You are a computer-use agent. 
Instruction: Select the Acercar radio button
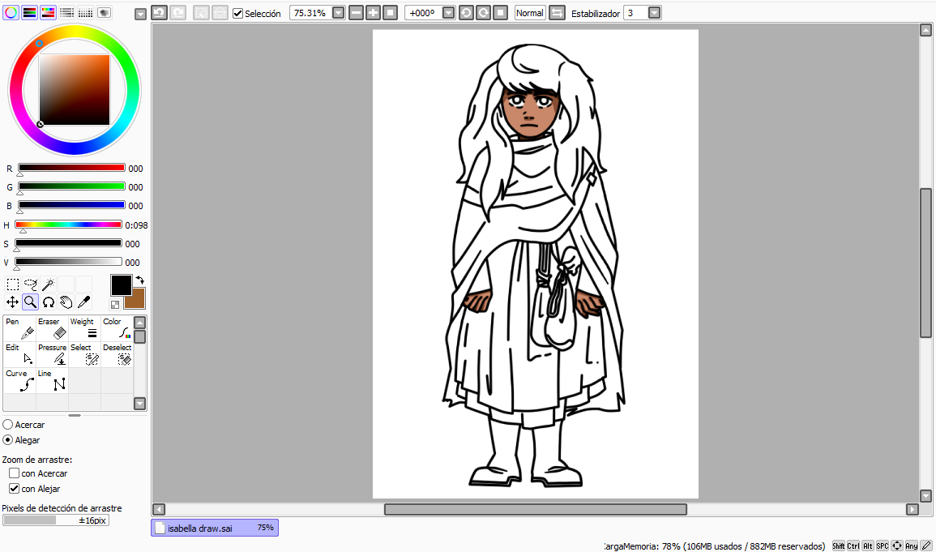tap(8, 425)
